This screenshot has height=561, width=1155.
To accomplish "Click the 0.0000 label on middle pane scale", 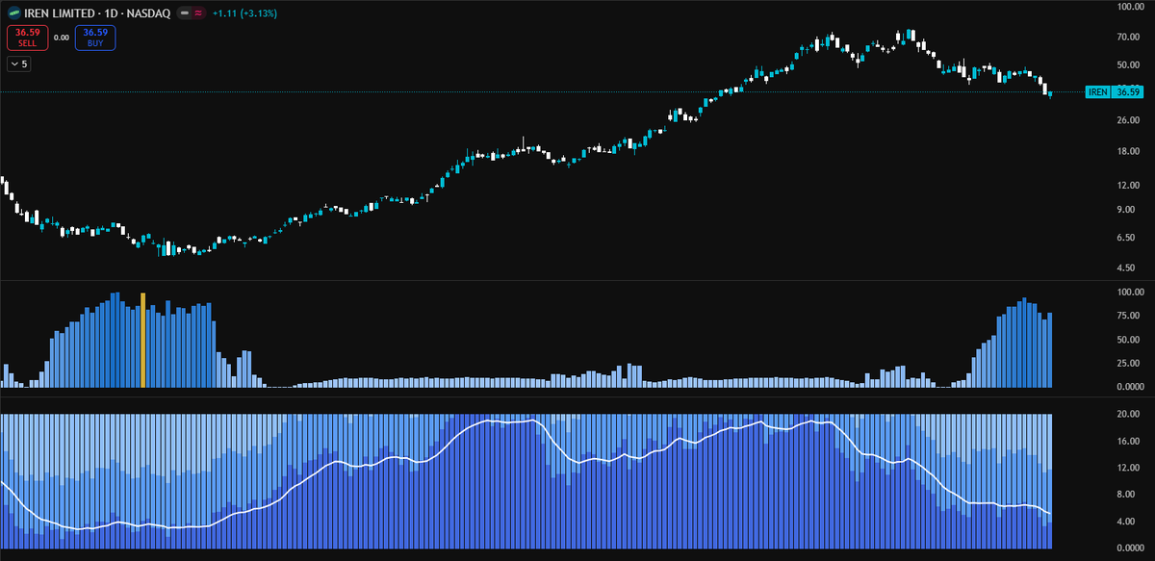I will [1129, 387].
